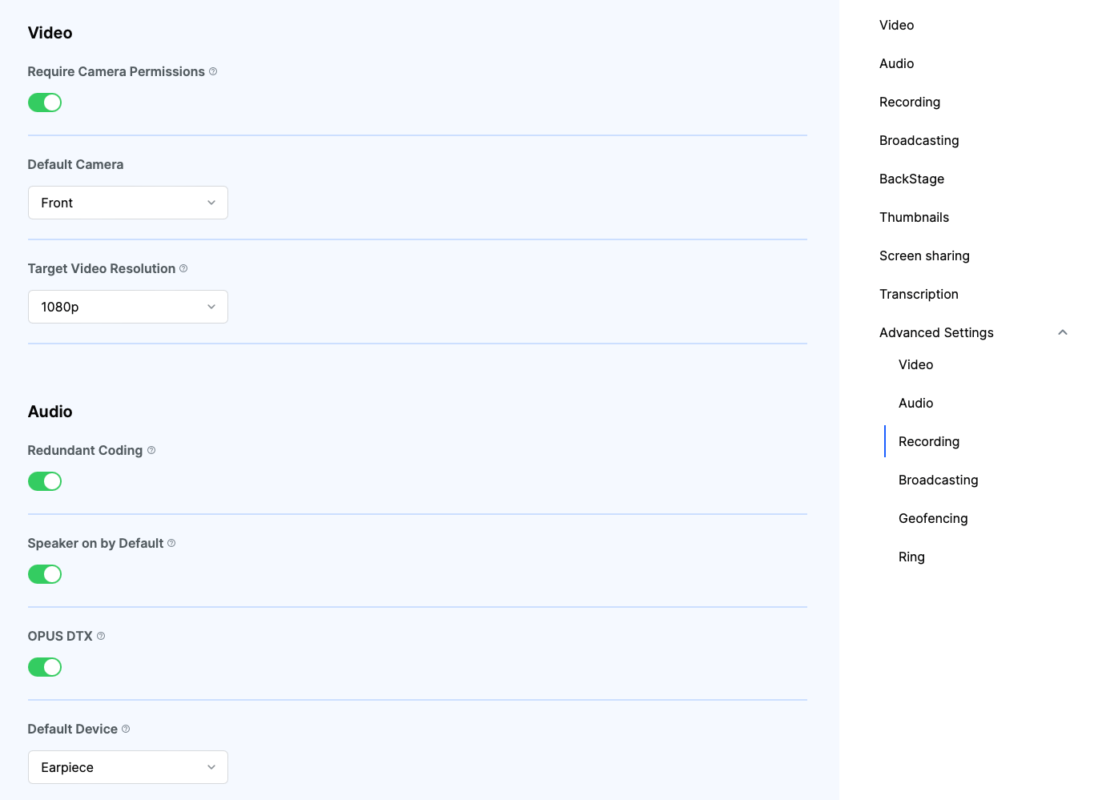Toggle Speaker on by Default off
The height and width of the screenshot is (800, 1094).
pos(45,574)
